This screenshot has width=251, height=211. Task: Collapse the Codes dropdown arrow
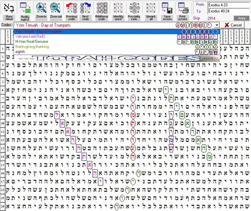click(x=216, y=25)
